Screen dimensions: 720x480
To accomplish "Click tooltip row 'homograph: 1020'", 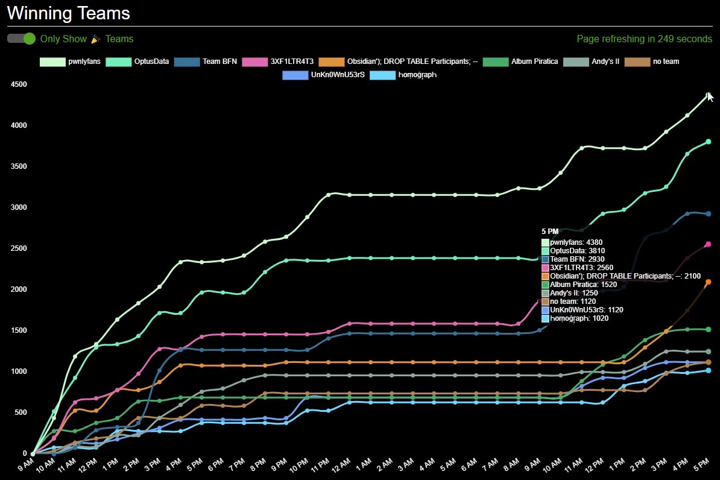I will (575, 318).
